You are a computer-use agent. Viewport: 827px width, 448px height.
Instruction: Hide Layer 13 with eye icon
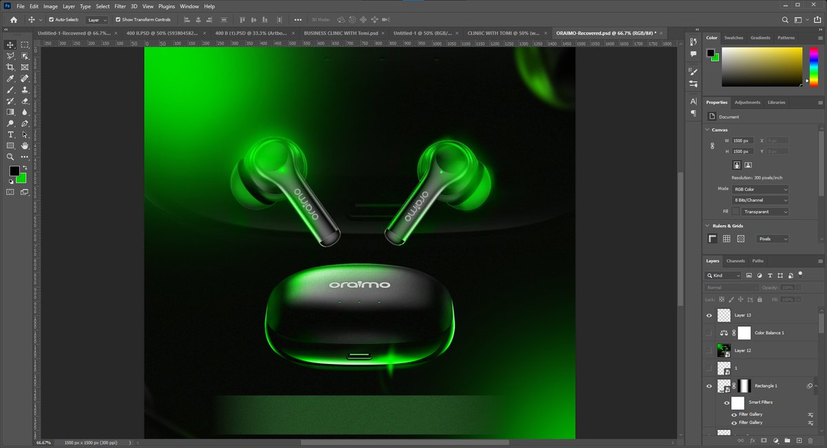[x=709, y=315]
